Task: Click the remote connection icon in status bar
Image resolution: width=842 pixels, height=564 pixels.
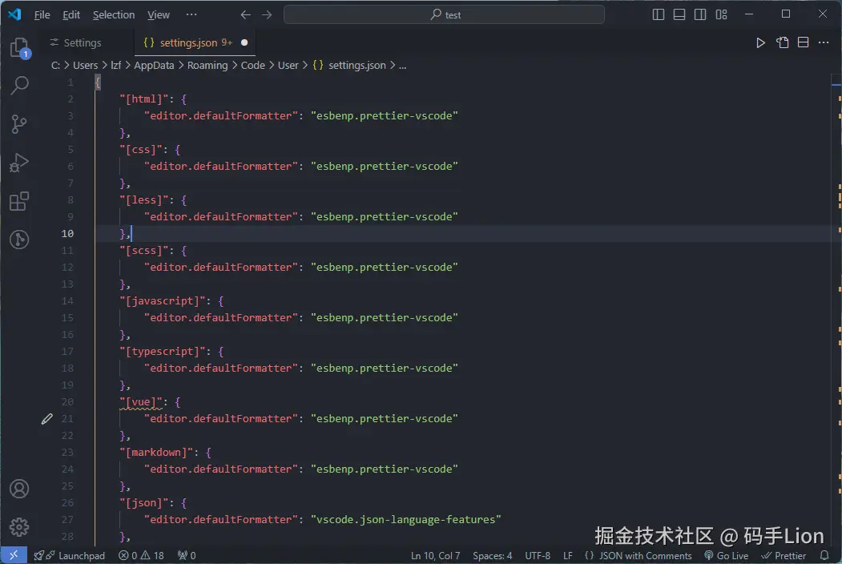Action: (13, 554)
